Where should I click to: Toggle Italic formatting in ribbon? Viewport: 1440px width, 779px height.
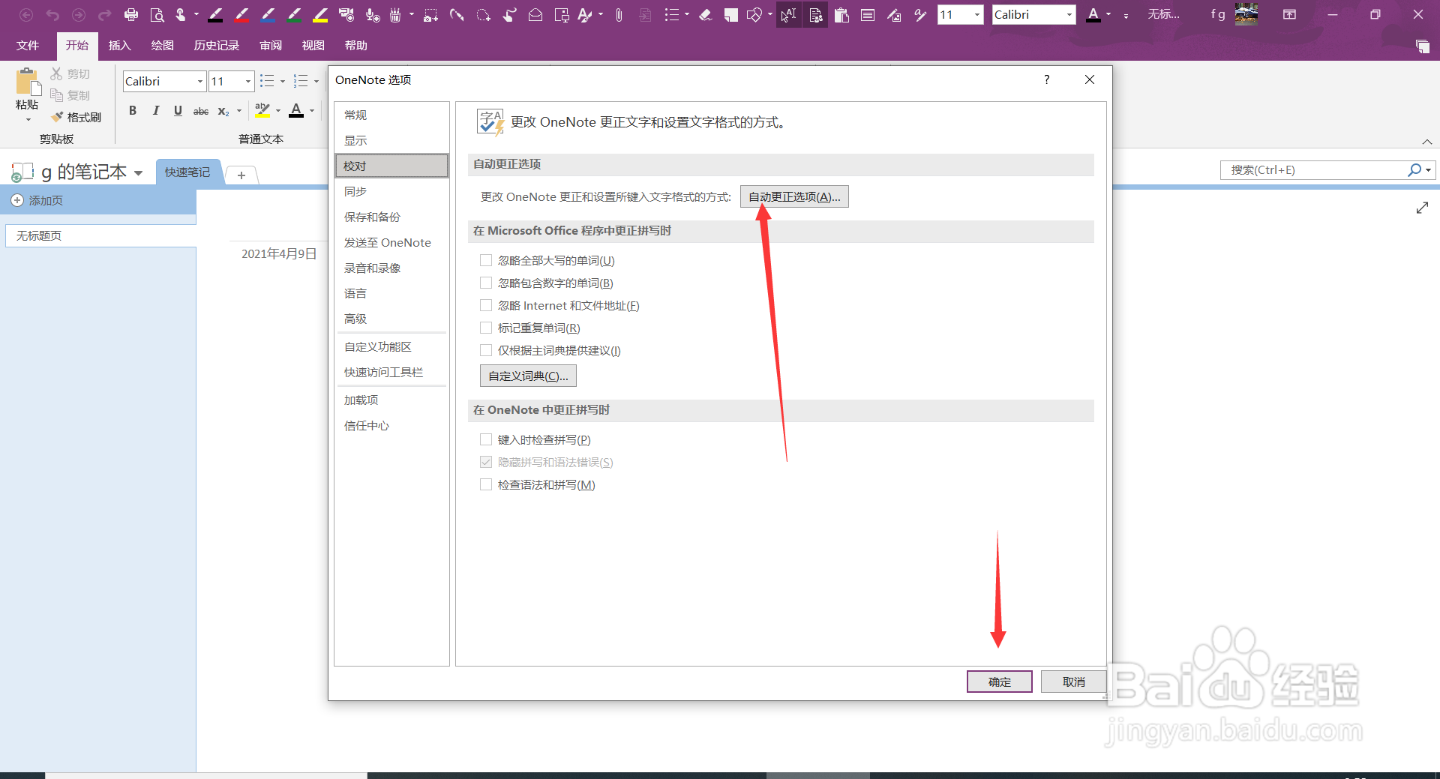coord(155,111)
